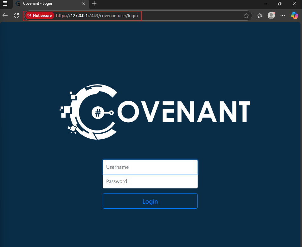Reload the Covenant login page
This screenshot has width=302, height=247.
[x=16, y=16]
